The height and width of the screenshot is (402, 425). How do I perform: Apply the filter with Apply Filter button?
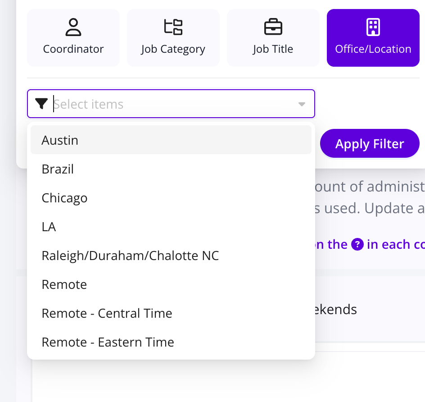point(370,143)
